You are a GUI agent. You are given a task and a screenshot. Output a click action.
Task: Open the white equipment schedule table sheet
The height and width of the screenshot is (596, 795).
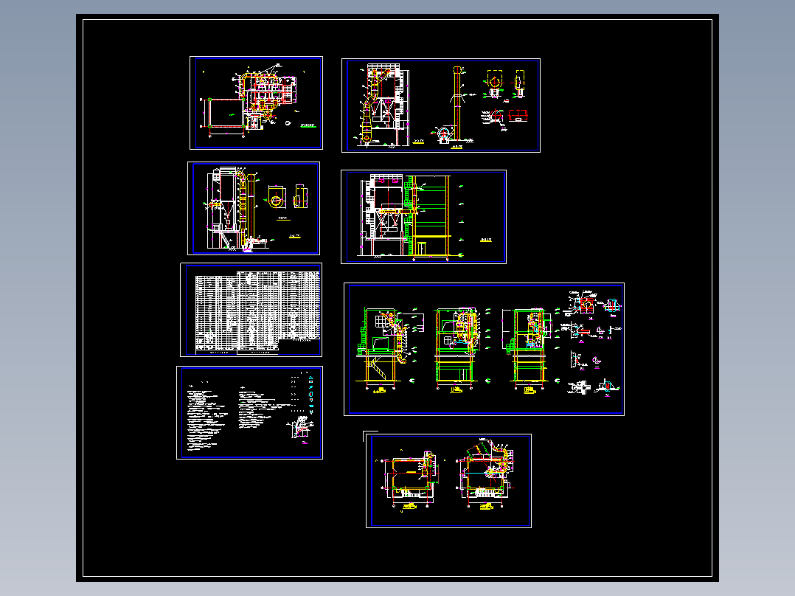click(251, 310)
